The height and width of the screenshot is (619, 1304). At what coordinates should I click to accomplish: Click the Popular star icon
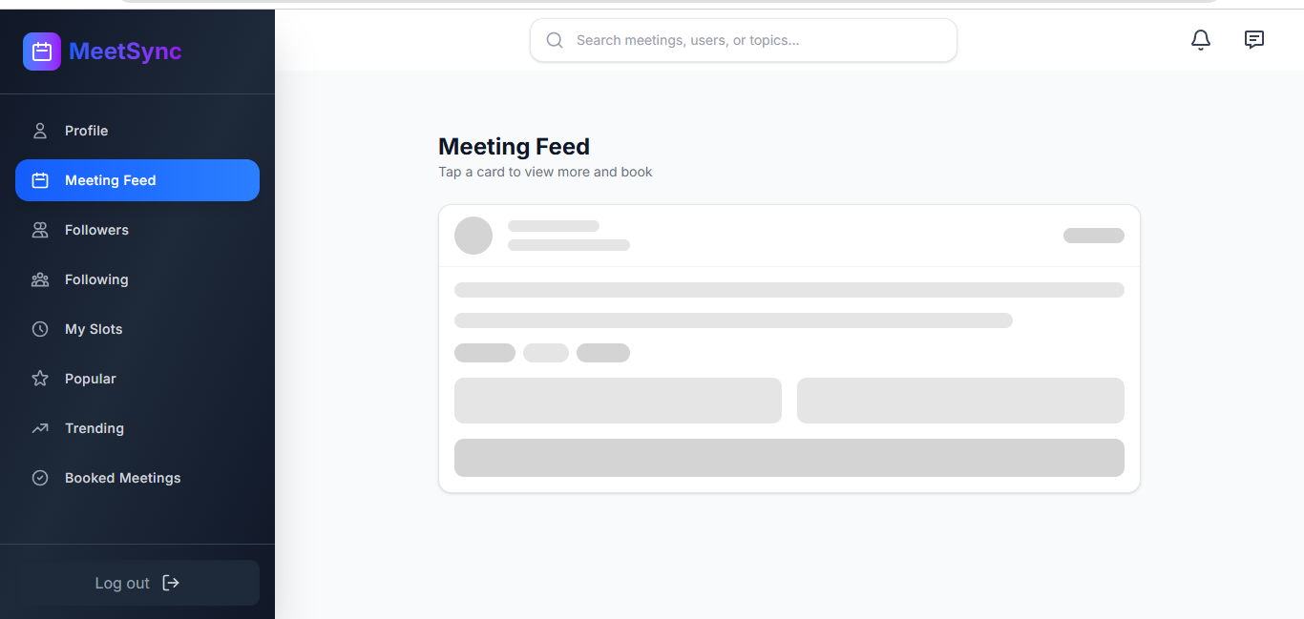click(x=40, y=379)
